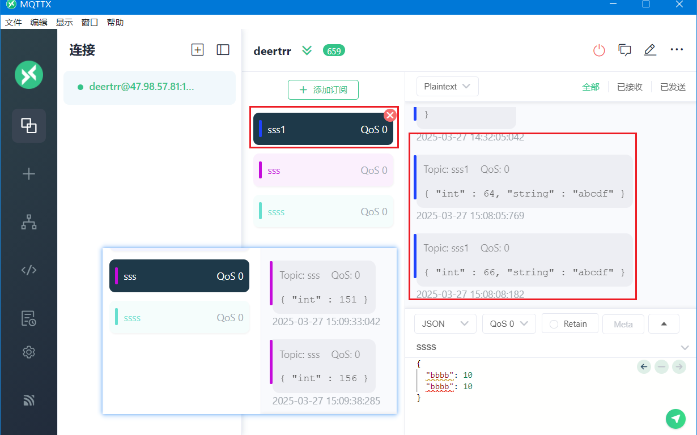Screen dimensions: 697x435
Task: Expand topic history chevron beside ssss
Action: [x=684, y=347]
